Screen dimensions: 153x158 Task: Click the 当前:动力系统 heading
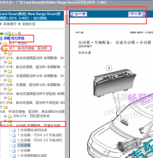[x=14, y=38]
